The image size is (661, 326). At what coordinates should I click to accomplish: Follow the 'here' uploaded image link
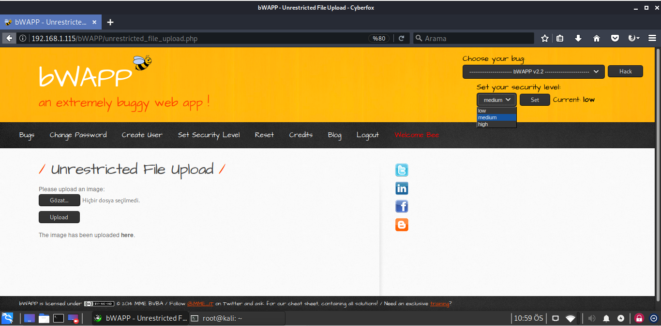click(x=127, y=235)
